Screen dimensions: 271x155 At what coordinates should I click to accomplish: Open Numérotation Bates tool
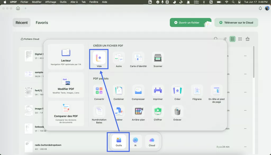click(99, 114)
